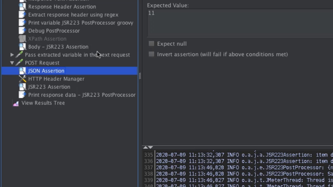This screenshot has height=187, width=333.
Task: Click the Expected Value label
Action: (x=168, y=5)
